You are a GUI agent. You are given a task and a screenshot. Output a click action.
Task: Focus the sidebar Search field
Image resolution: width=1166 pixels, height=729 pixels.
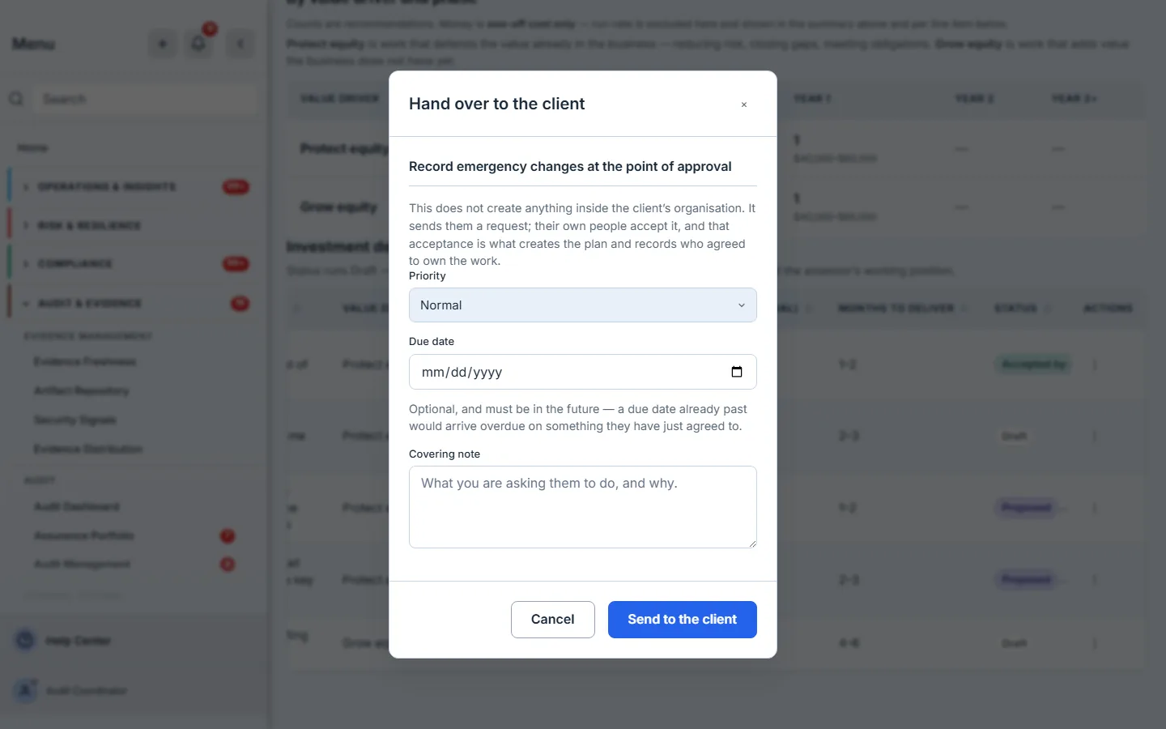point(146,99)
